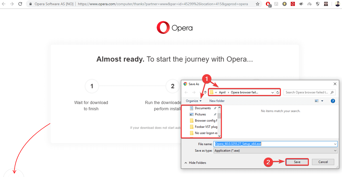Viewport: 342px width, 177px height.
Task: Open the checkered shield extension icon
Action: click(318, 4)
